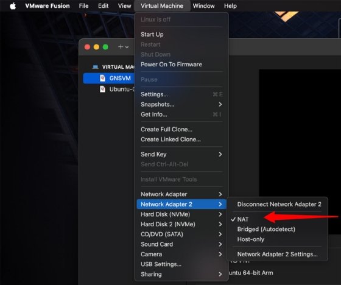Open the Apple menu
This screenshot has height=285, width=341.
(x=13, y=6)
